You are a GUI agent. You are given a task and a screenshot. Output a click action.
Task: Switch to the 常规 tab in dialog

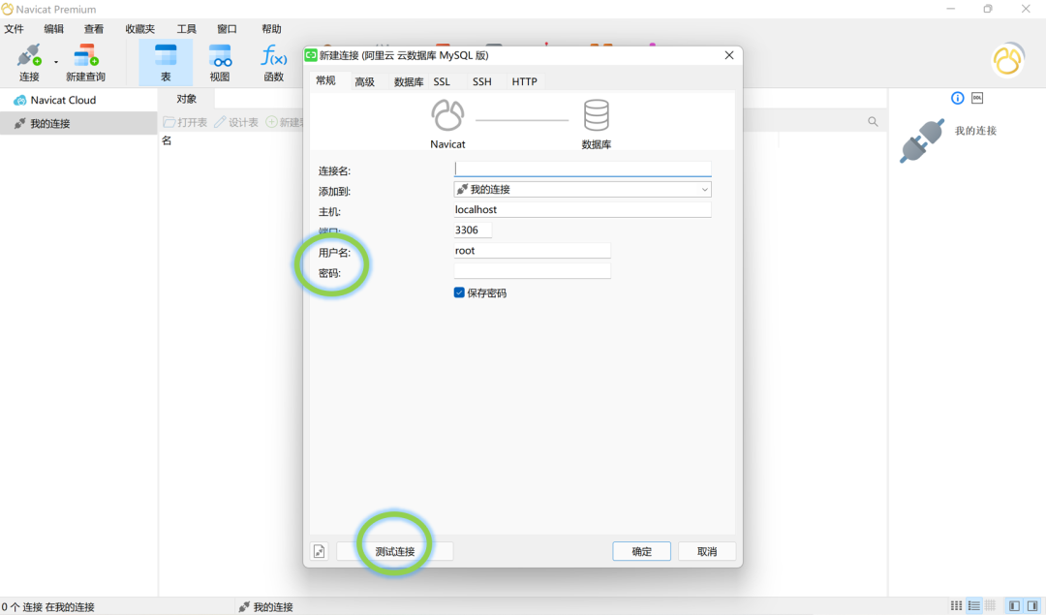[x=325, y=80]
